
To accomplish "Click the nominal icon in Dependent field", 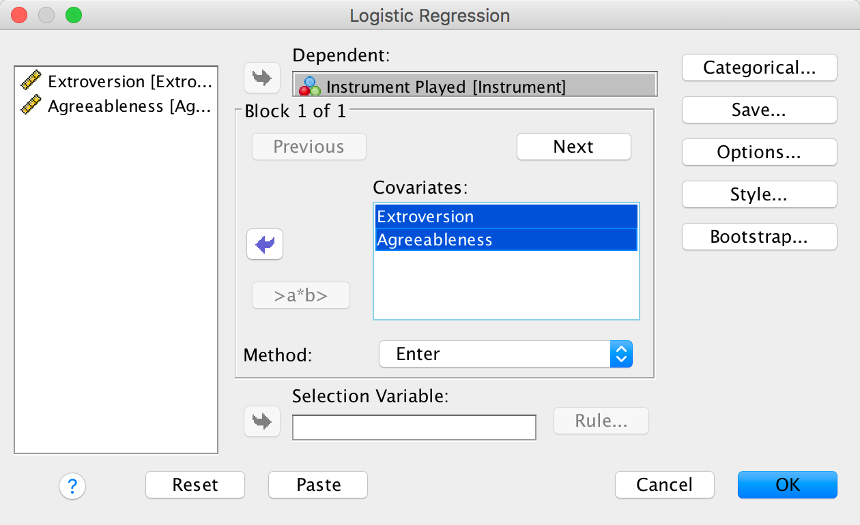I will (x=310, y=87).
